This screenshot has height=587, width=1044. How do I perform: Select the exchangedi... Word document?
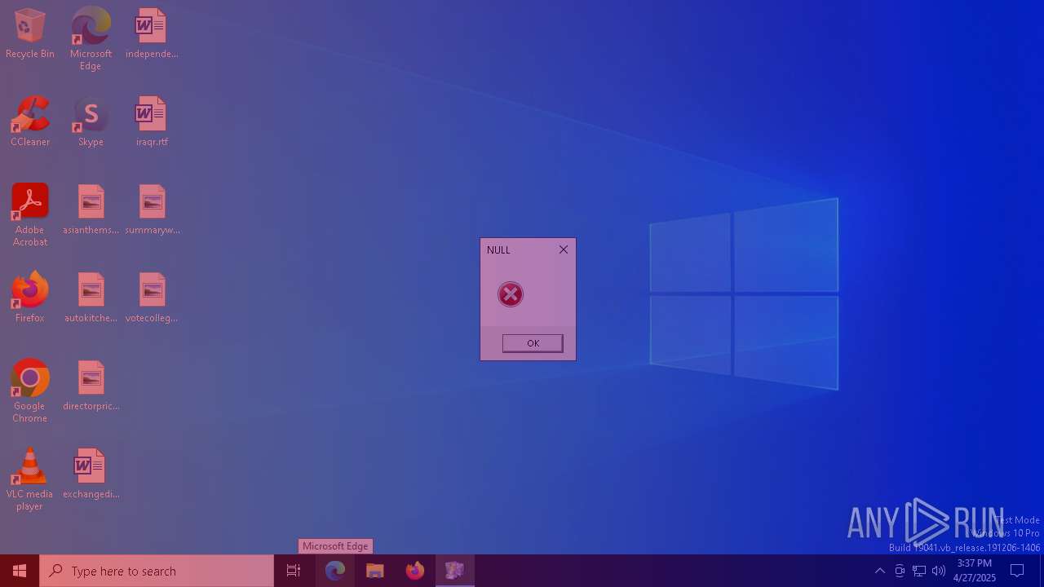click(91, 473)
